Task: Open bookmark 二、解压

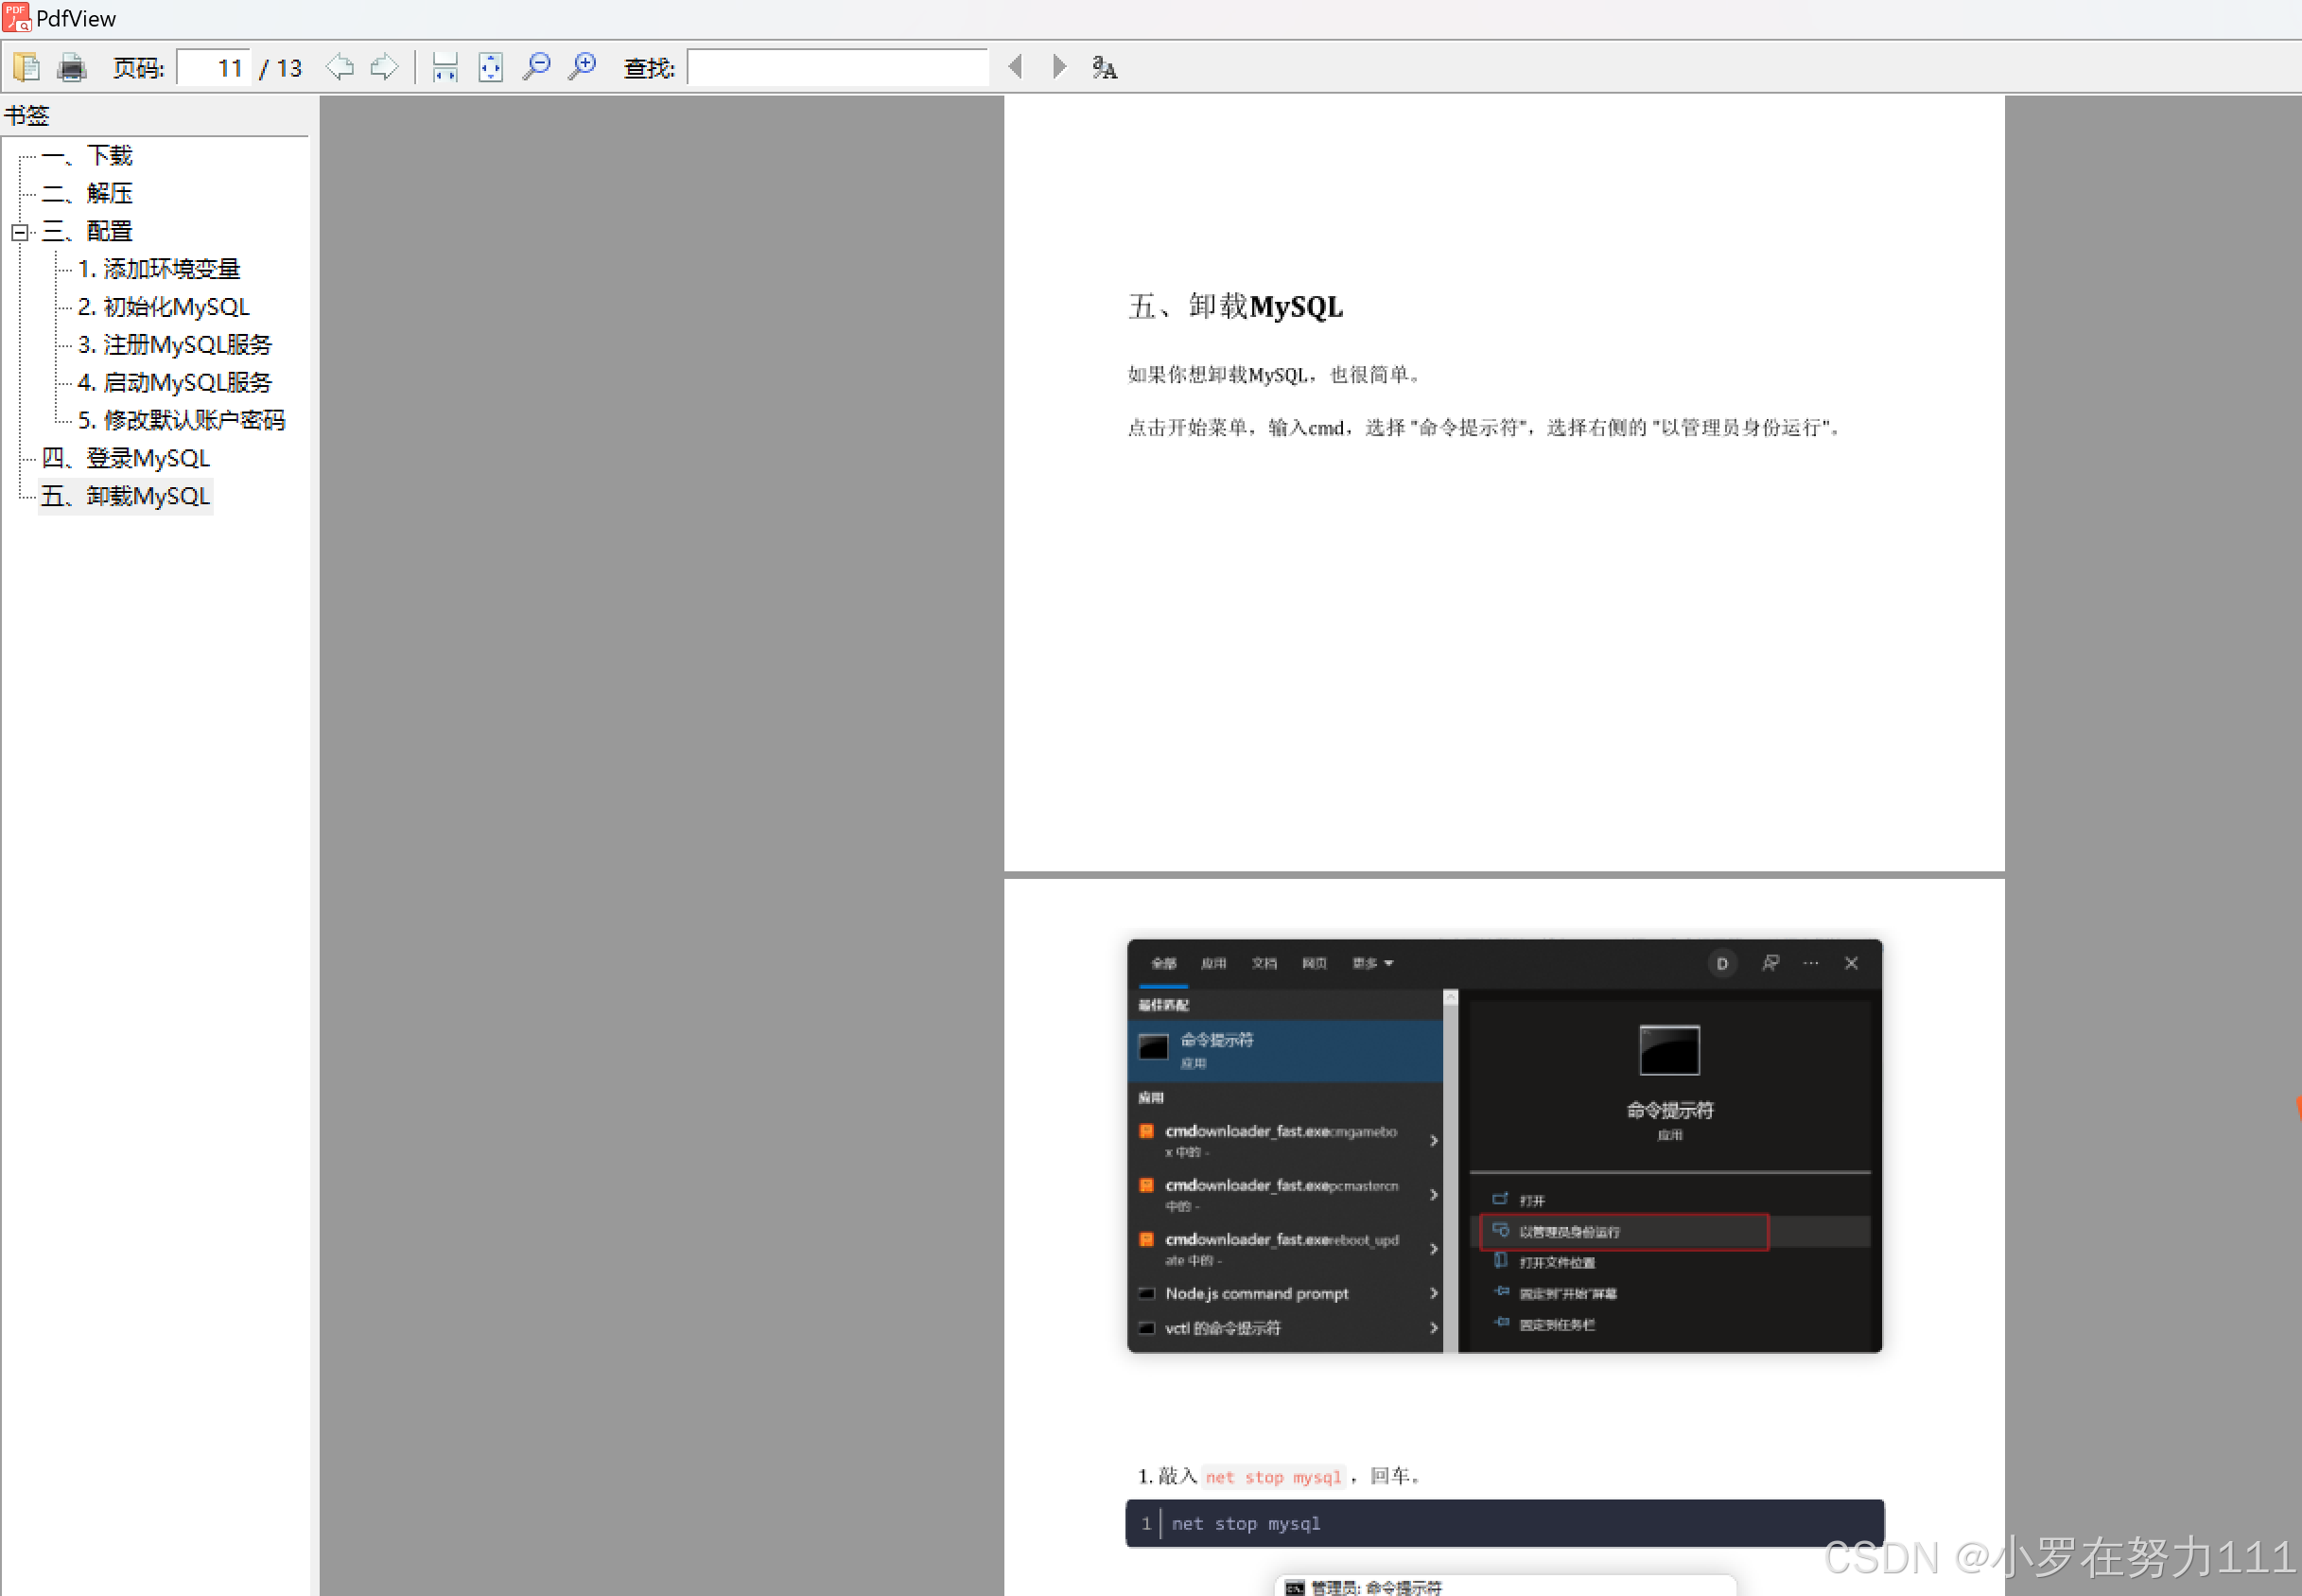Action: 87,193
